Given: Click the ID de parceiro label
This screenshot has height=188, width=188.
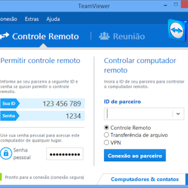Looking at the screenshot, I should click(122, 102).
